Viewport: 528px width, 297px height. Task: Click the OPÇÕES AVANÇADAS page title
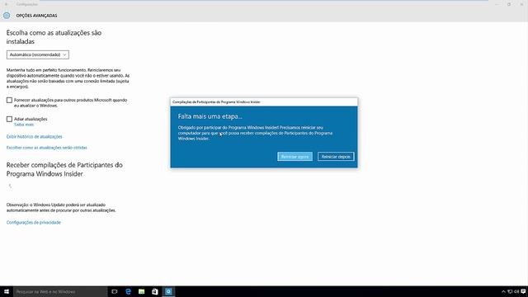(36, 16)
